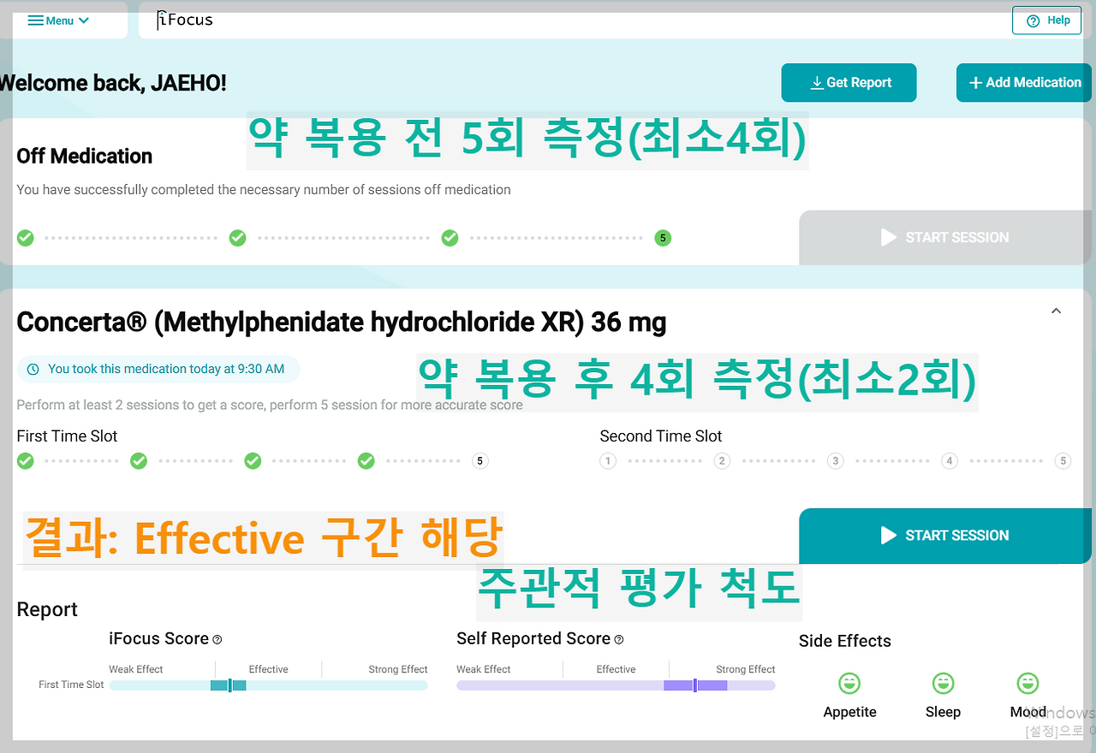Click the "Welcome back, JAEHO!" greeting

point(113,83)
